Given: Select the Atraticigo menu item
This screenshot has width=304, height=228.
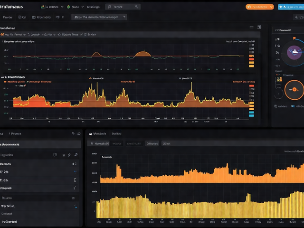Looking at the screenshot, I should [93, 7].
